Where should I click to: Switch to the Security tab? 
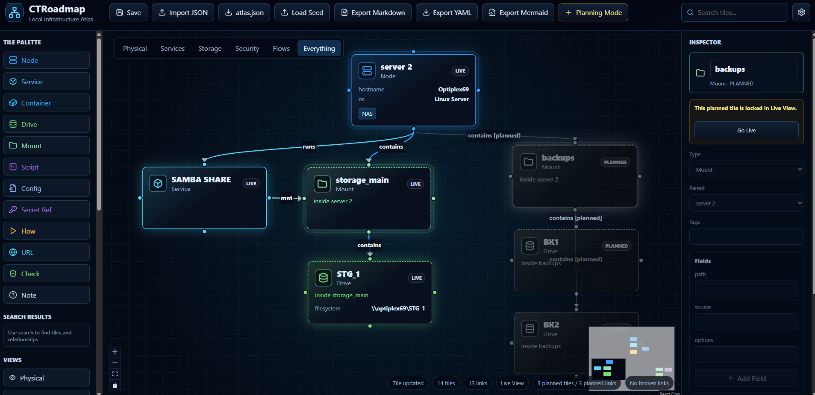(247, 49)
